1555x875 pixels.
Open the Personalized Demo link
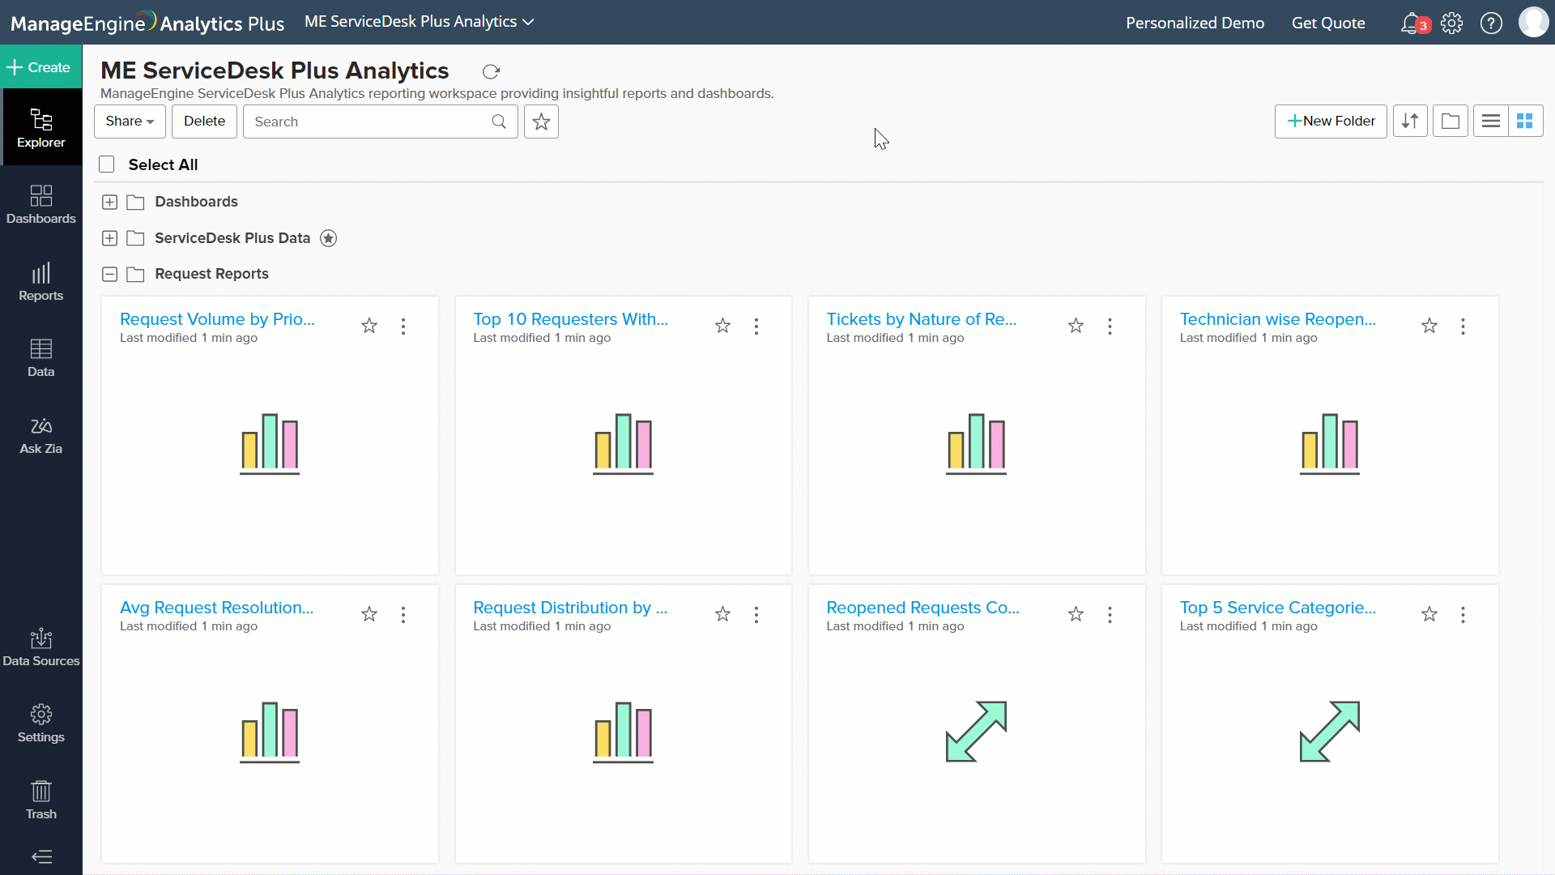click(1195, 23)
